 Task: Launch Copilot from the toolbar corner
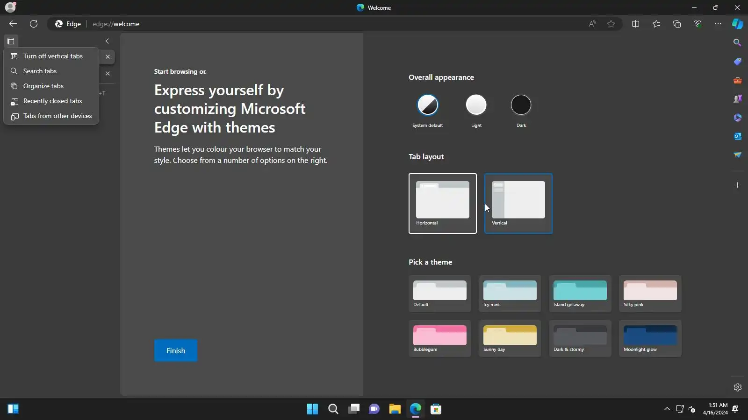(x=738, y=24)
